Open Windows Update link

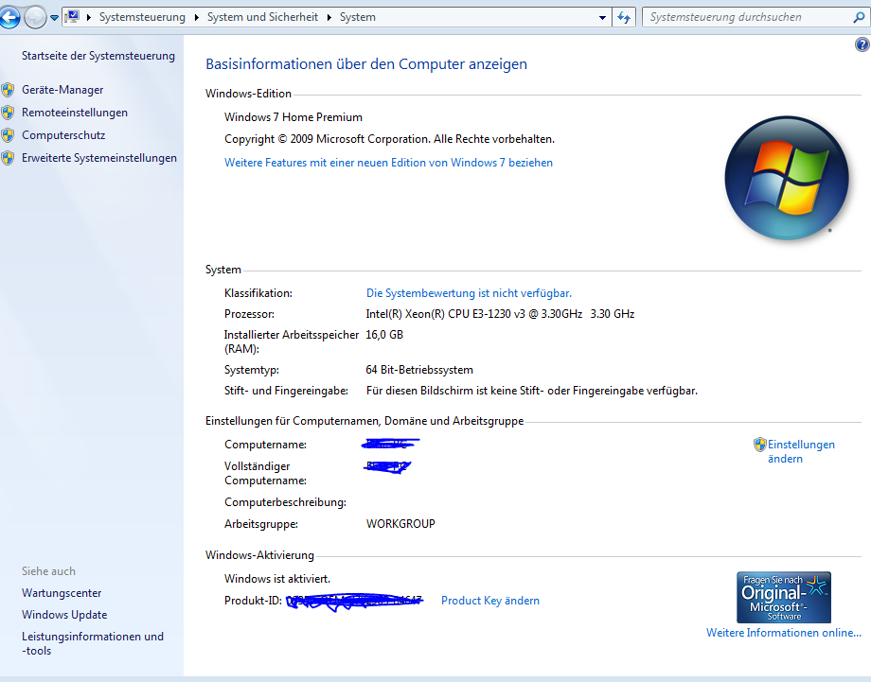(x=64, y=615)
